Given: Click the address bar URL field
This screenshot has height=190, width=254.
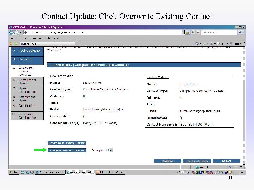Looking at the screenshot, I should 102,32.
